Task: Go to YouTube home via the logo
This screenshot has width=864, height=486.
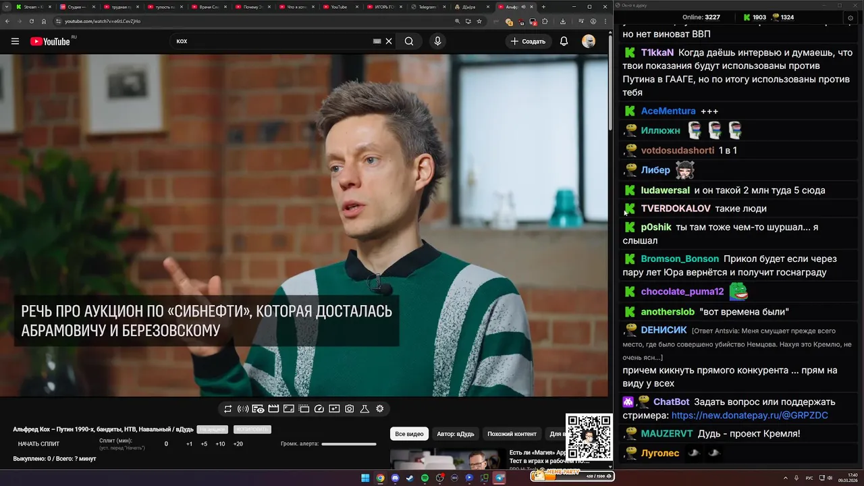Action: coord(50,41)
